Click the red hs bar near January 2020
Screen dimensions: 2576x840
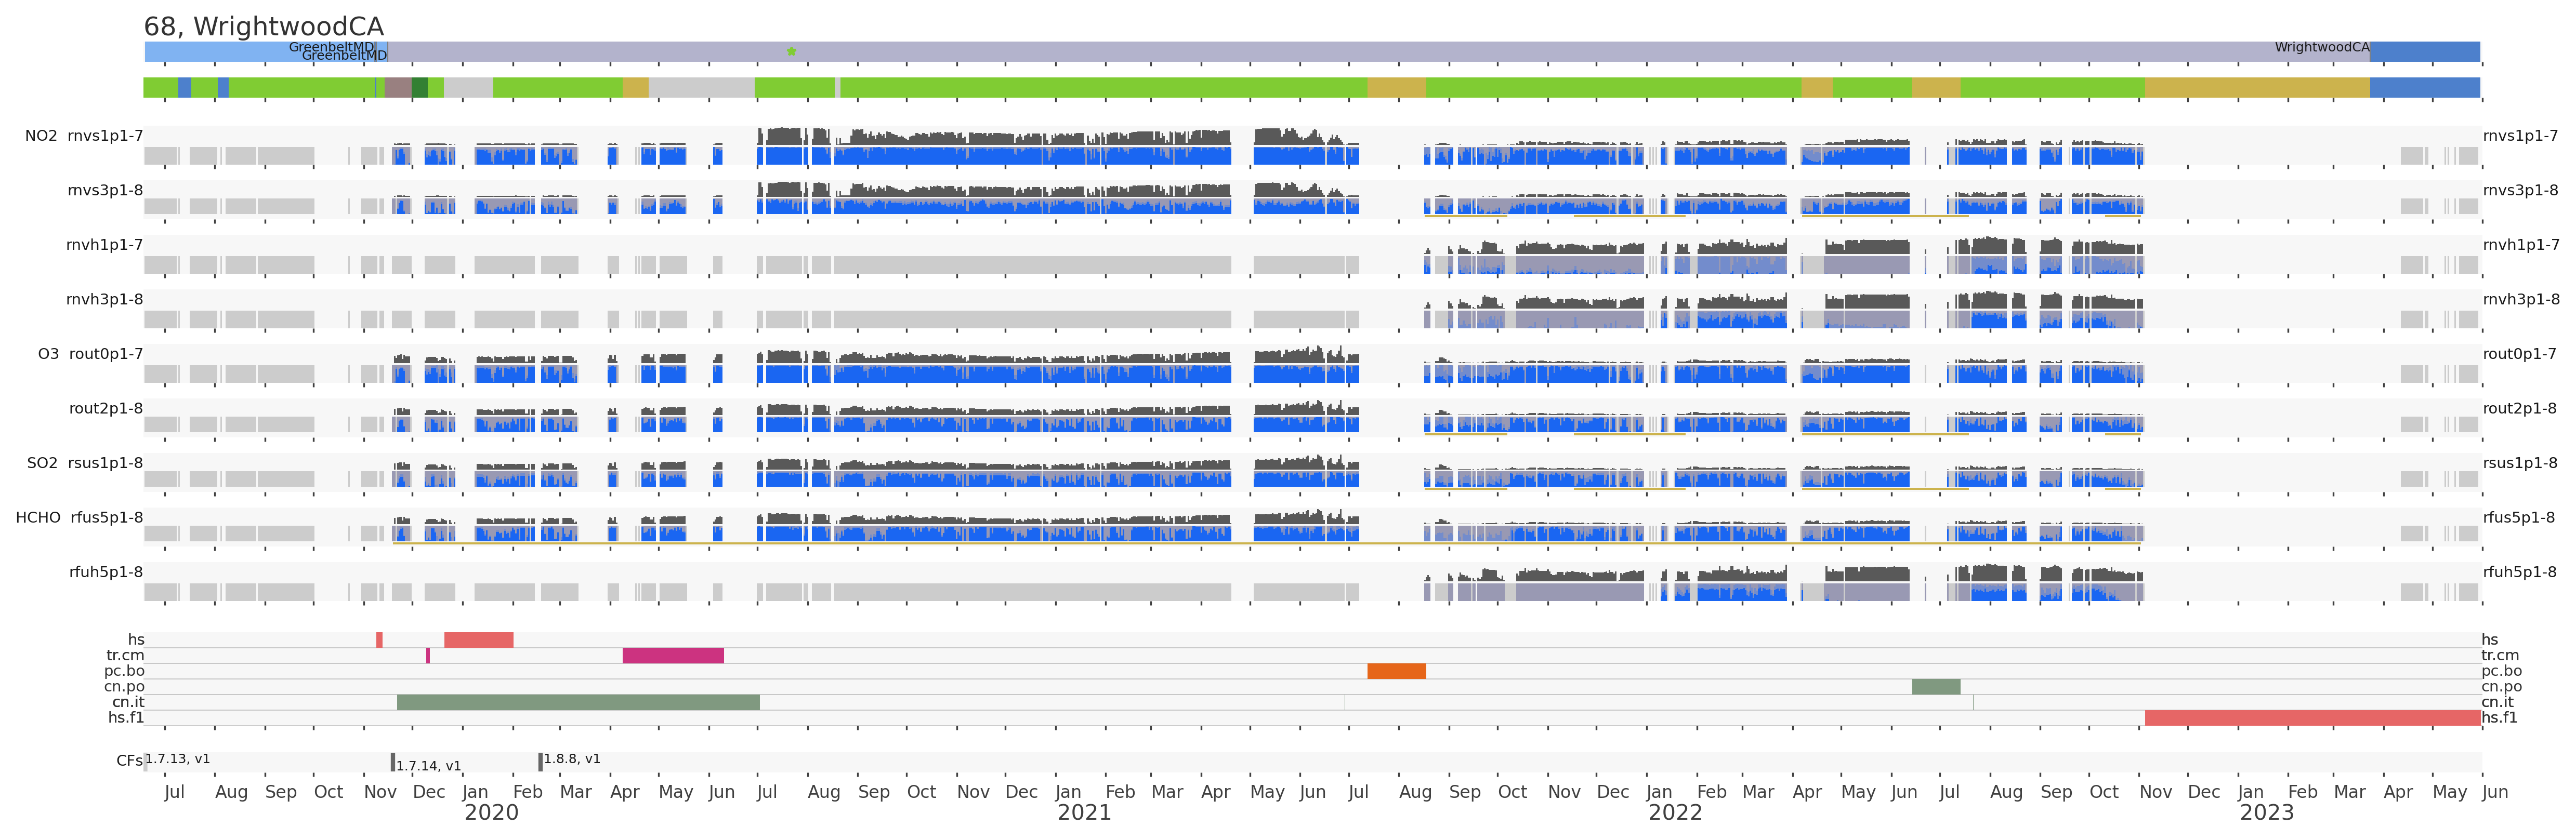478,640
